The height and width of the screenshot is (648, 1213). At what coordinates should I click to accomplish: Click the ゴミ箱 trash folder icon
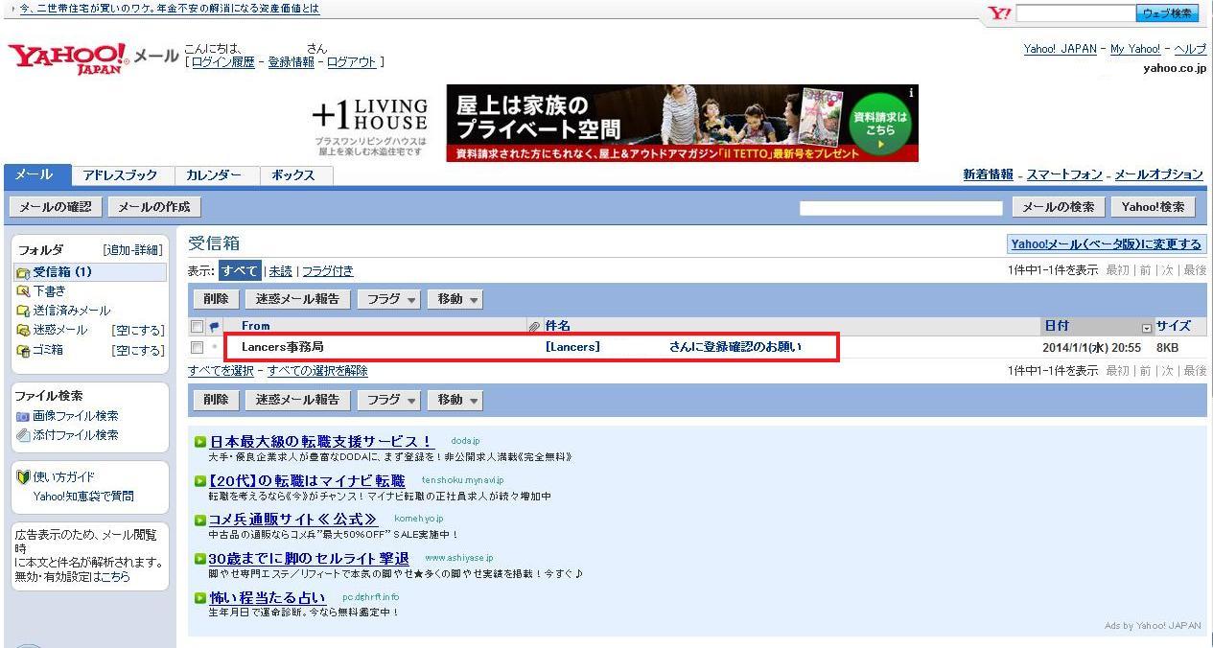pyautogui.click(x=24, y=350)
